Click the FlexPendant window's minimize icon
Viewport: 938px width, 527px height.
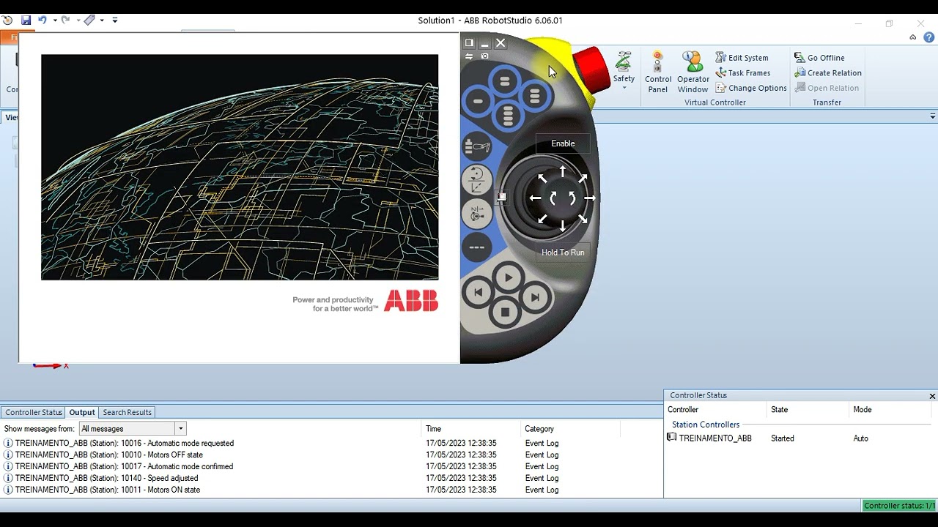pyautogui.click(x=484, y=44)
